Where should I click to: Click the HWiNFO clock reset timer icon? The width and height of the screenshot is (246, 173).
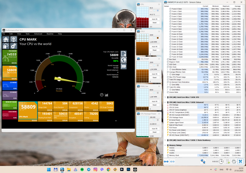(221, 161)
